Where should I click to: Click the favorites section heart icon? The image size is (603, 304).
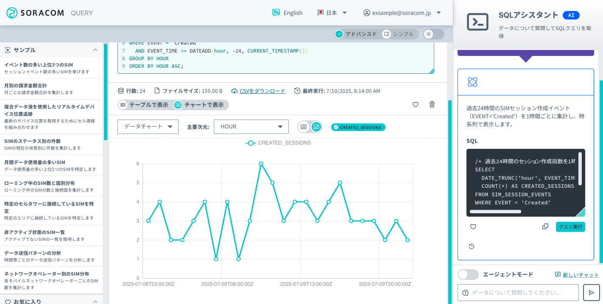pos(8,302)
